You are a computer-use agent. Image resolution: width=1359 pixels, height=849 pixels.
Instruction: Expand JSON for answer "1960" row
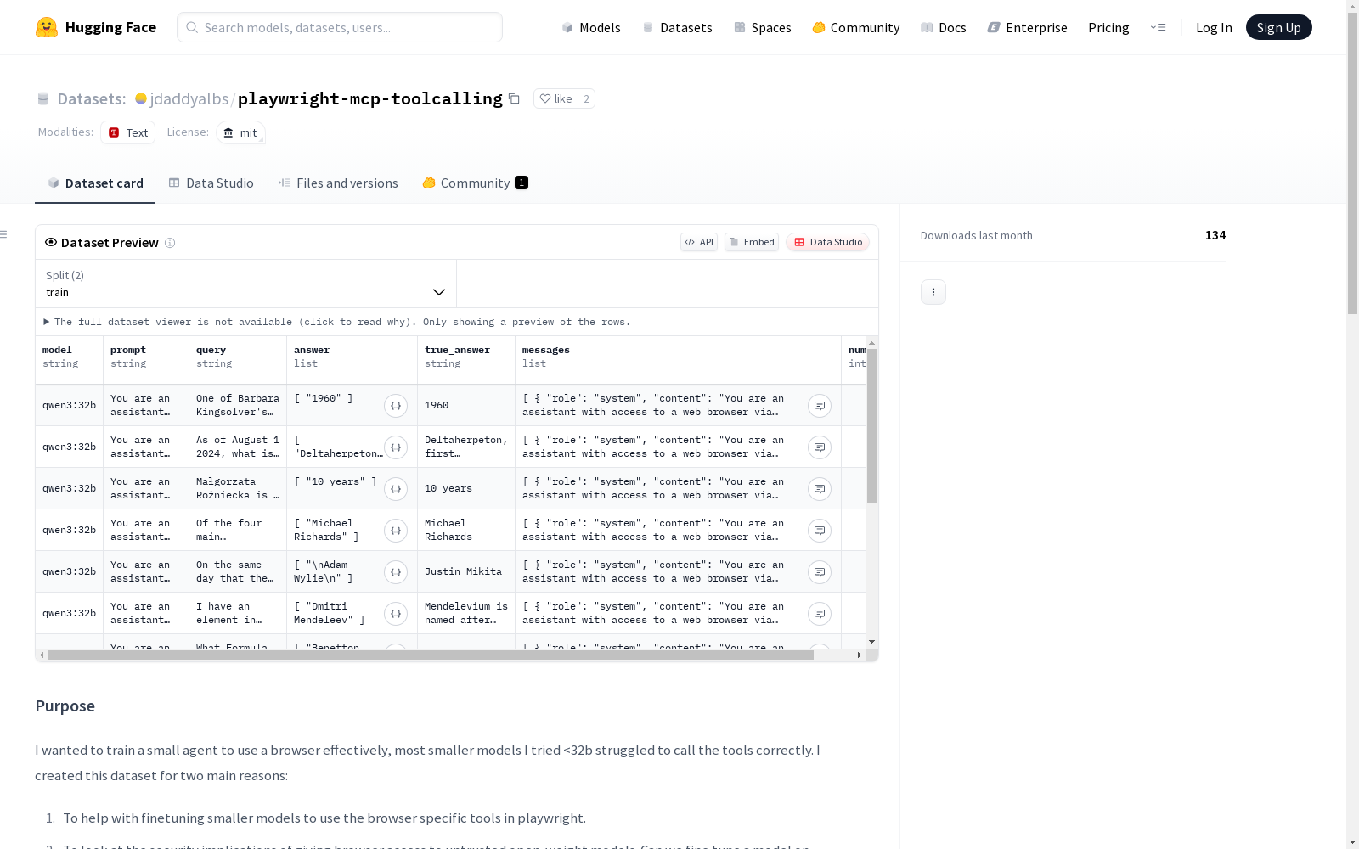396,406
